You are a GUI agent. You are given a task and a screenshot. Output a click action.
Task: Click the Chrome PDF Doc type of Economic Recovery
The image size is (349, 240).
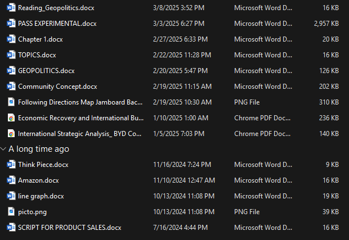pyautogui.click(x=262, y=118)
